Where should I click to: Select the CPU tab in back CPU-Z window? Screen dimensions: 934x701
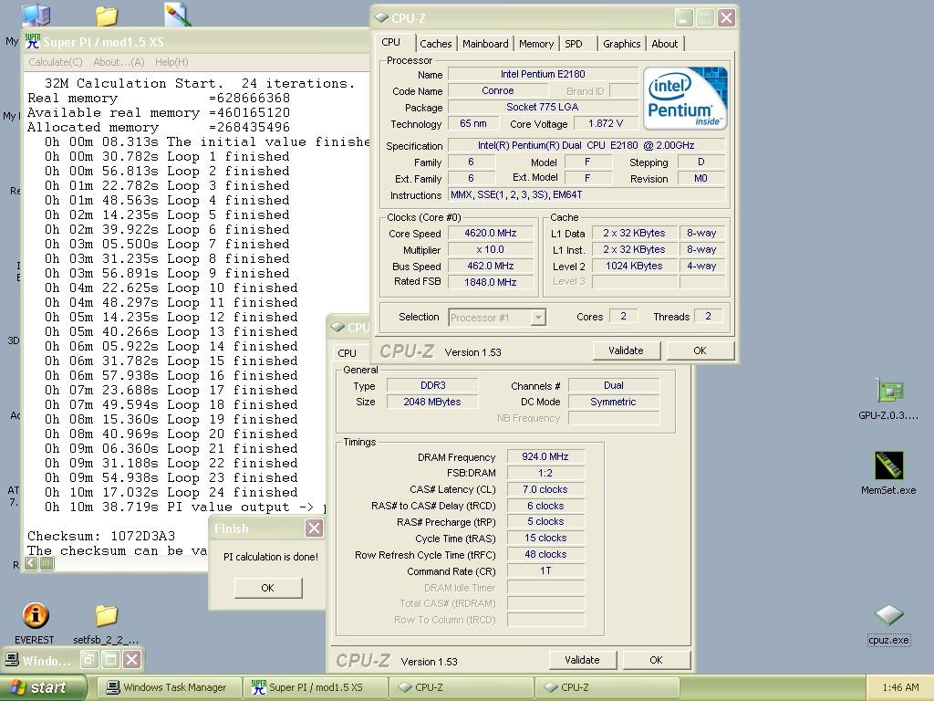(x=347, y=353)
